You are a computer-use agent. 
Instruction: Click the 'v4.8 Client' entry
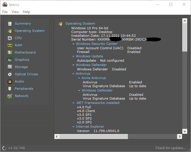[x=86, y=111]
